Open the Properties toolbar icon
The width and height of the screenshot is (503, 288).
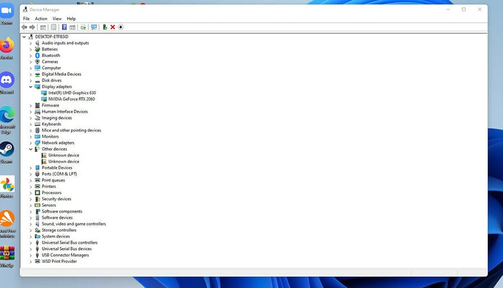pos(54,27)
